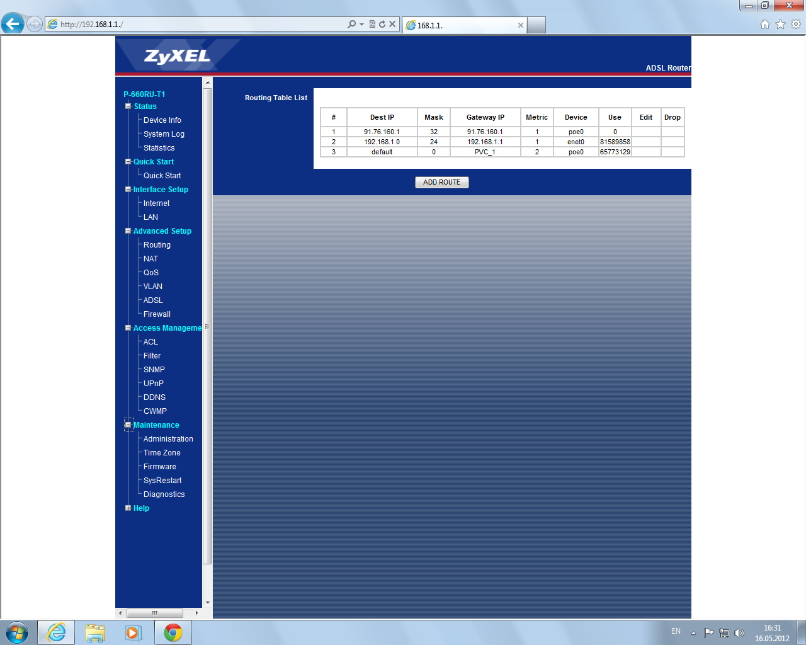Open CWMP settings
The image size is (806, 645).
(x=155, y=411)
